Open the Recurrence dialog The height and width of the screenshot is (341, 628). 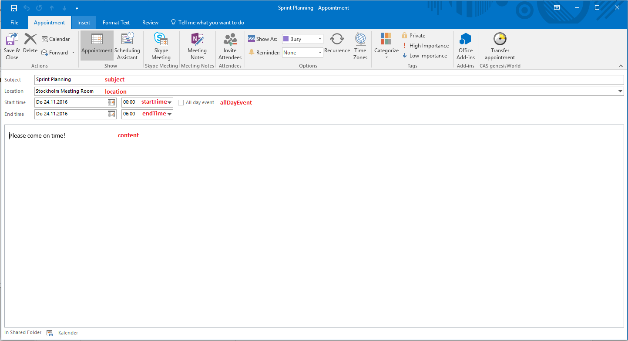(x=337, y=46)
